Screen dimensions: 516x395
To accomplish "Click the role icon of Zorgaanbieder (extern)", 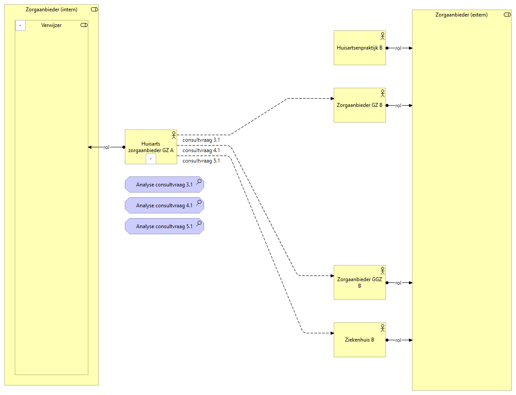I will (507, 15).
